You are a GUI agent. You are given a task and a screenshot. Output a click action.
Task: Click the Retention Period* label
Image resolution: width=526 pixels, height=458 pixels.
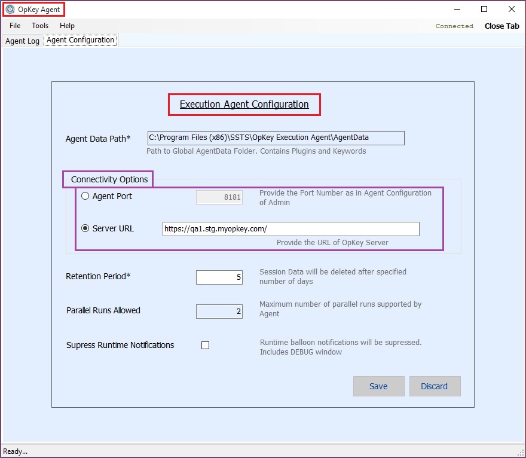point(98,276)
